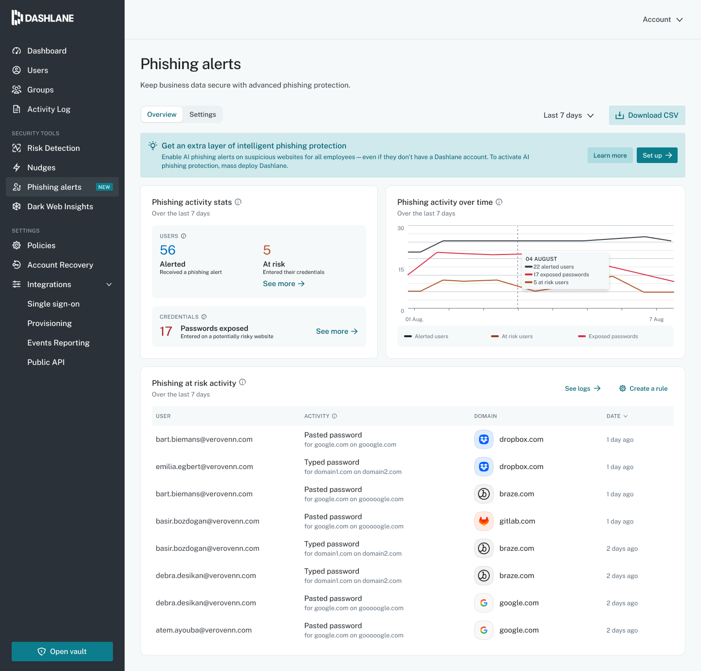Image resolution: width=701 pixels, height=671 pixels.
Task: Click the info icon beside Phishing activity stats
Action: click(x=238, y=202)
